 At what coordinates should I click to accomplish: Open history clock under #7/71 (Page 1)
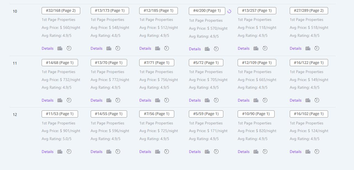(x=167, y=100)
